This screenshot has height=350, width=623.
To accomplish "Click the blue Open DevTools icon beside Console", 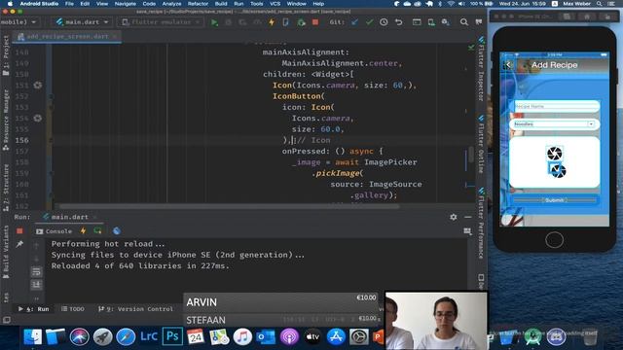I will coord(117,231).
